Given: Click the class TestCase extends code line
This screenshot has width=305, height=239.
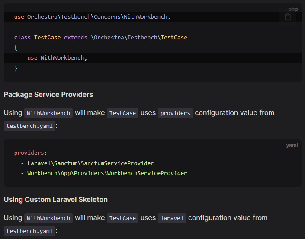Looking at the screenshot, I should (100, 37).
